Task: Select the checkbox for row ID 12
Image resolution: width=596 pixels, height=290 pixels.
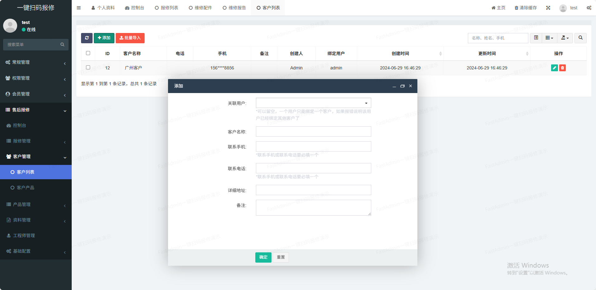Action: [x=88, y=68]
